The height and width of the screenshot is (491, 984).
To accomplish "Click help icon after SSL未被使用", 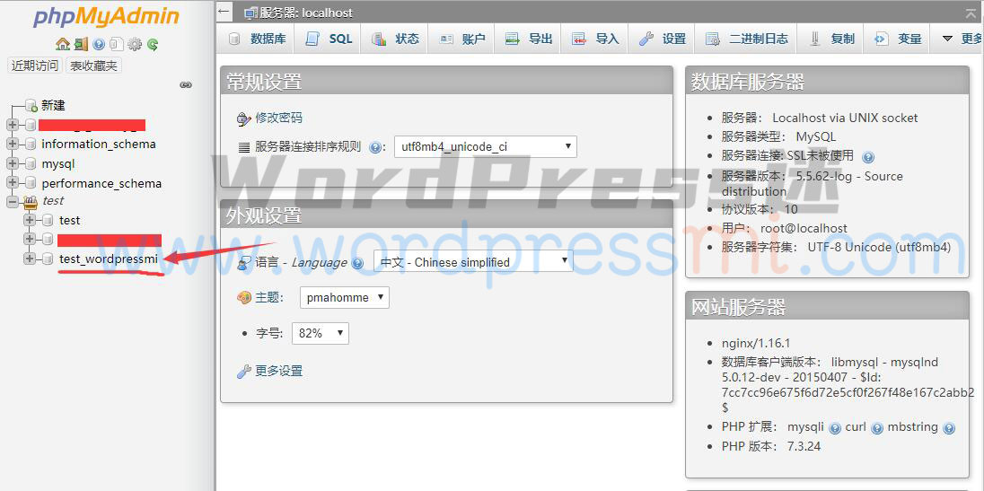I will 868,157.
